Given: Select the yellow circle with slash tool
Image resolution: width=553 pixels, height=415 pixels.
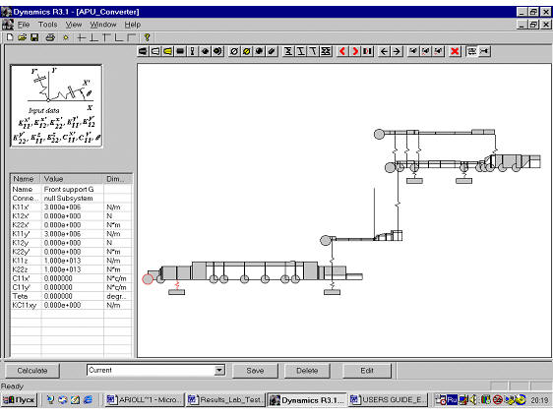Looking at the screenshot, I should coord(247,51).
